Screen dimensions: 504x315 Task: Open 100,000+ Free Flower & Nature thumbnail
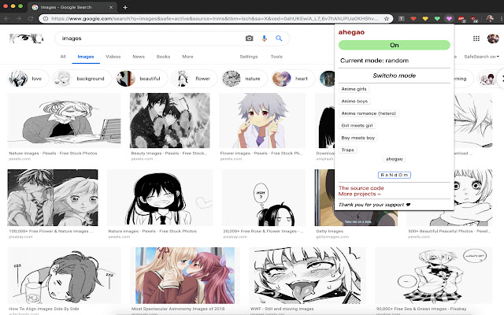(53, 198)
